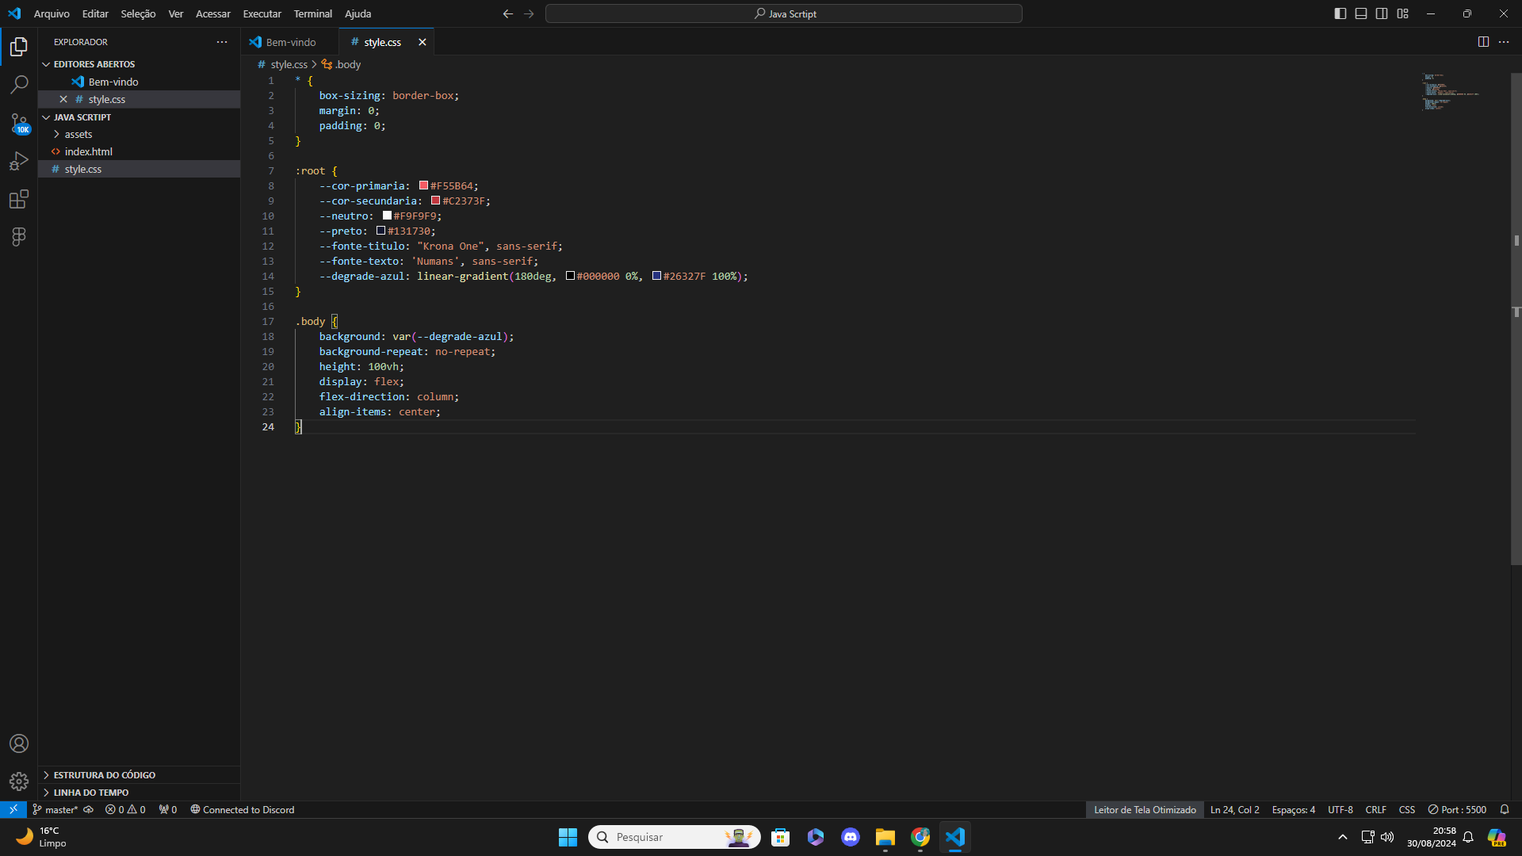Open color picker for #26327F swatch
The width and height of the screenshot is (1522, 856).
[x=656, y=276]
